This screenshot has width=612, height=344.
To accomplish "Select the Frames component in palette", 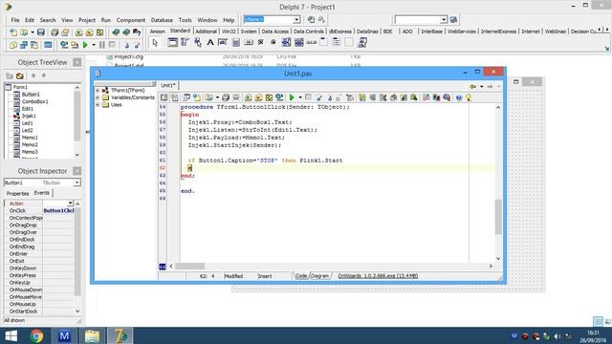I will (x=172, y=43).
